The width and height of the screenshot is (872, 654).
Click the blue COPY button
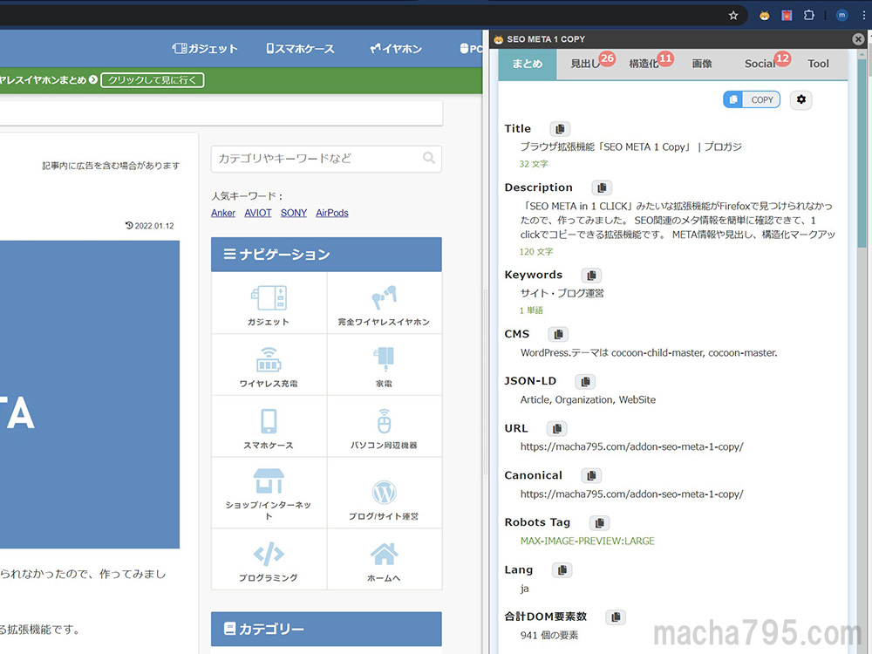[x=752, y=99]
